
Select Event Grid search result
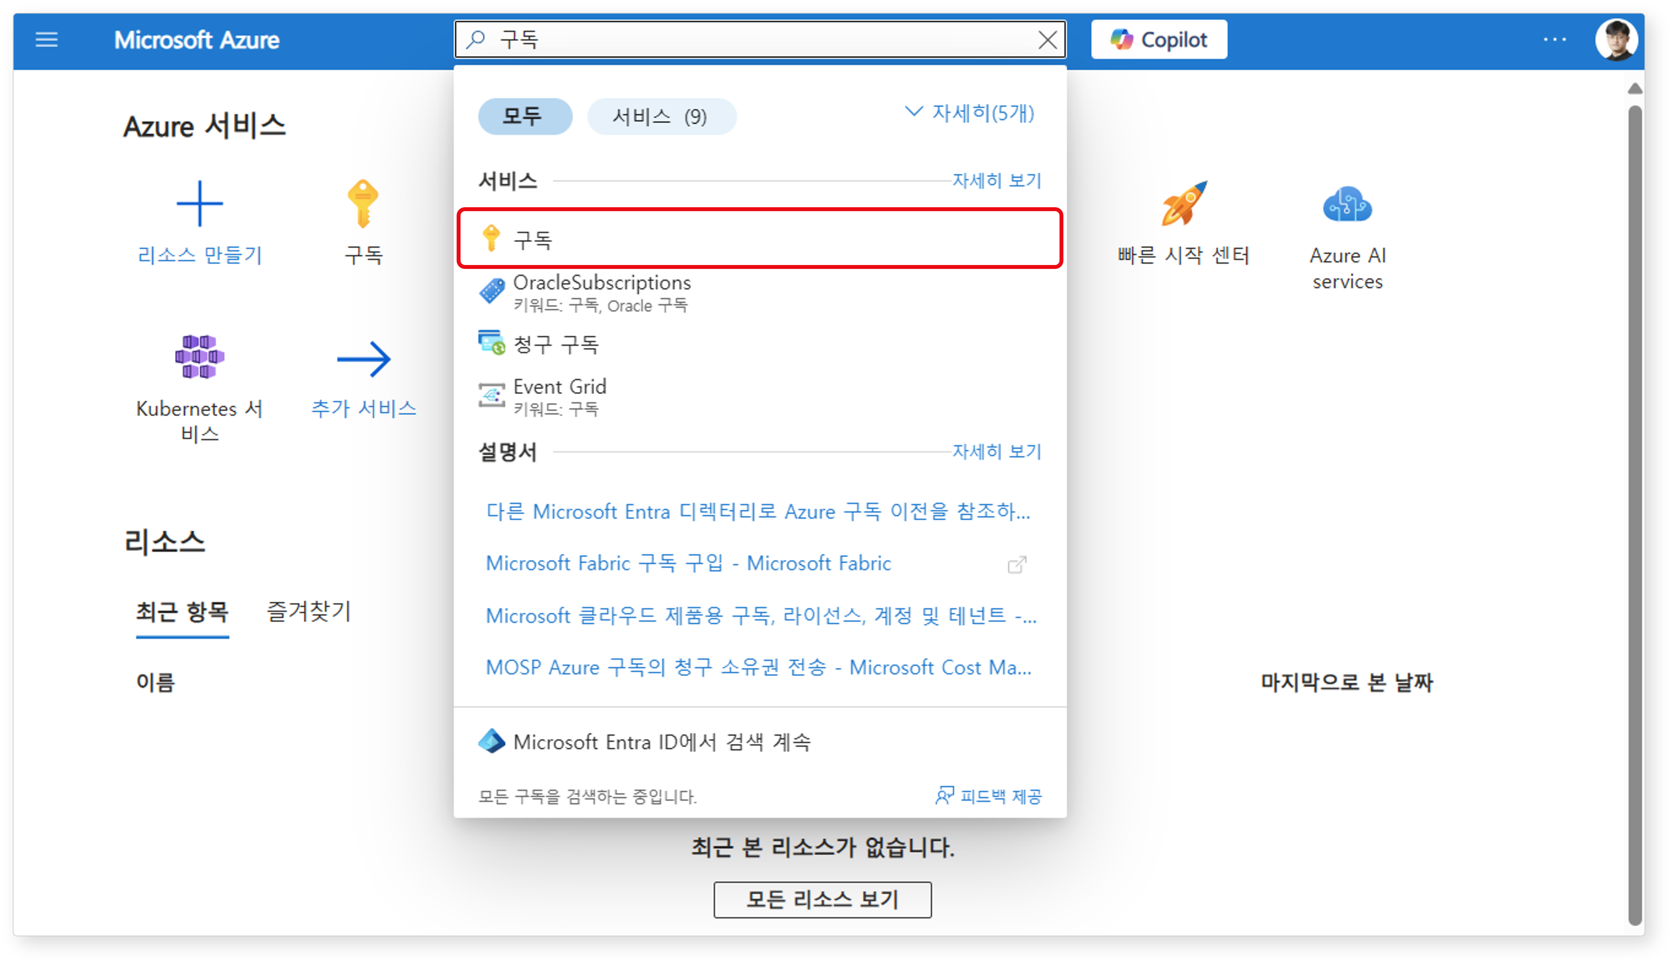tap(760, 396)
